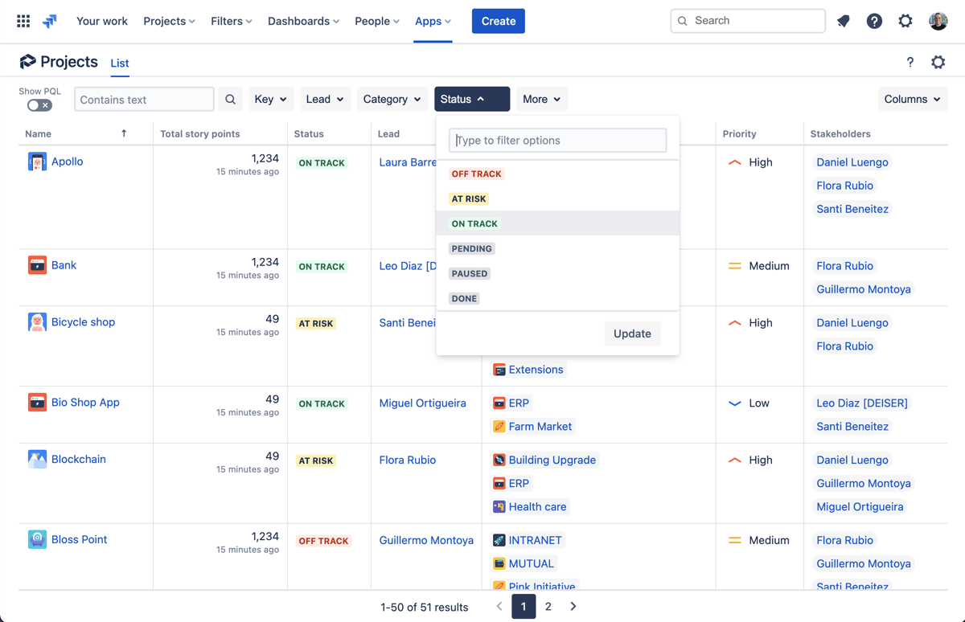Open the Blockchain project link
The height and width of the screenshot is (622, 965).
(x=78, y=459)
